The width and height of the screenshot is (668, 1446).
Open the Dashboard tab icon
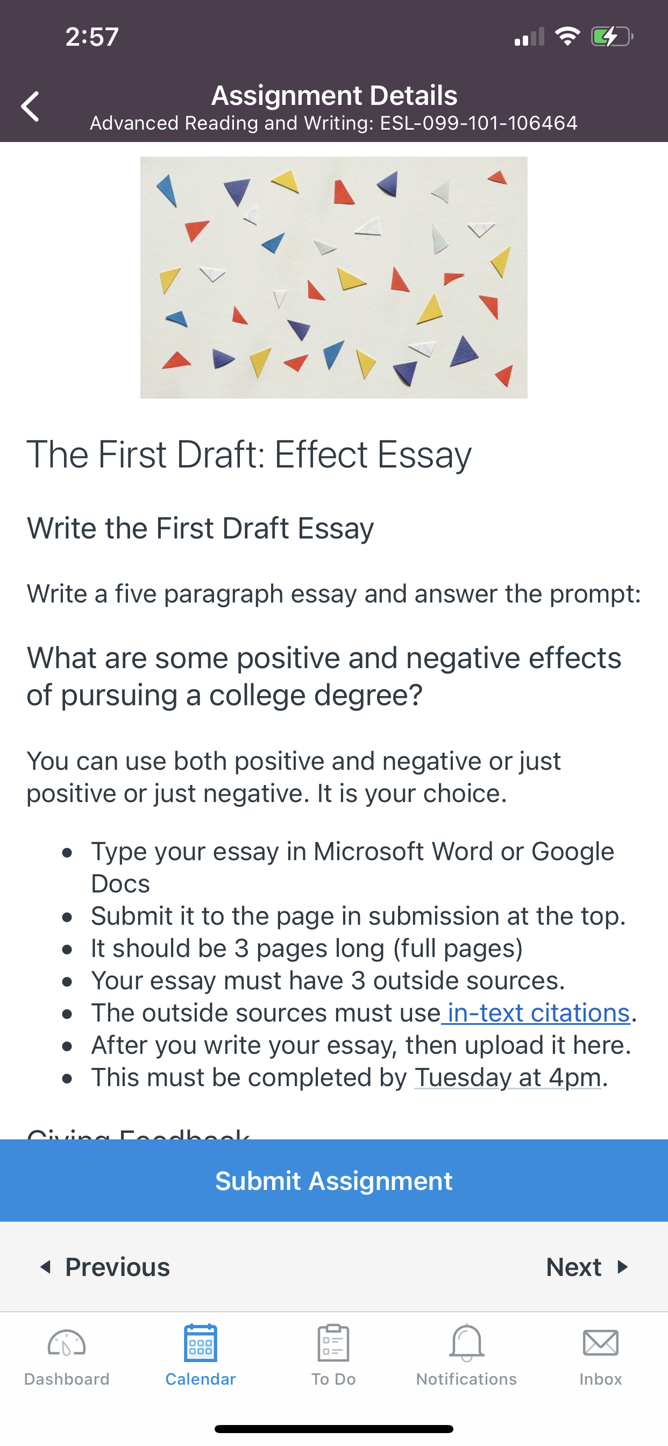pyautogui.click(x=67, y=1344)
